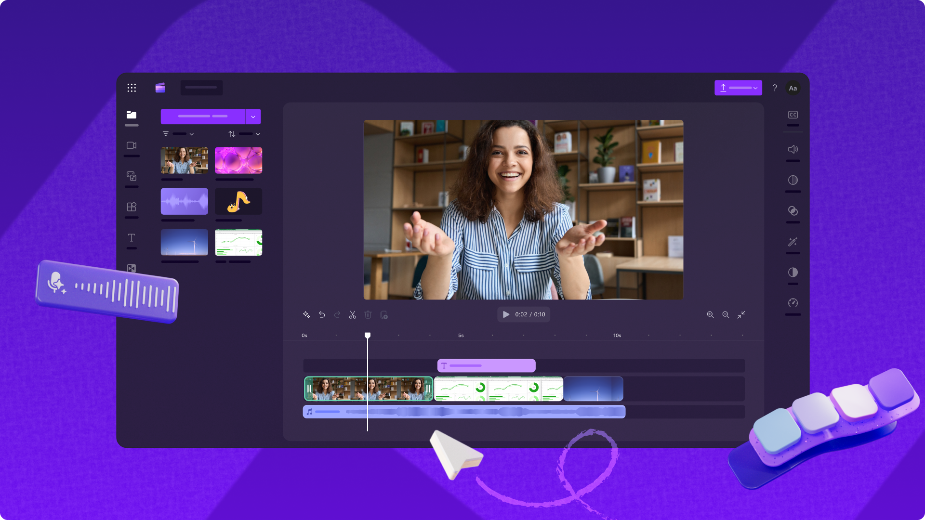Viewport: 925px width, 520px height.
Task: Split the clip with the scissors tool
Action: (352, 314)
